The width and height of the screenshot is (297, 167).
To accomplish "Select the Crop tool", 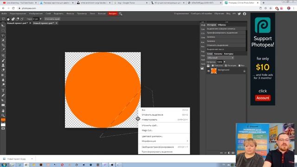I will (x=3, y=45).
